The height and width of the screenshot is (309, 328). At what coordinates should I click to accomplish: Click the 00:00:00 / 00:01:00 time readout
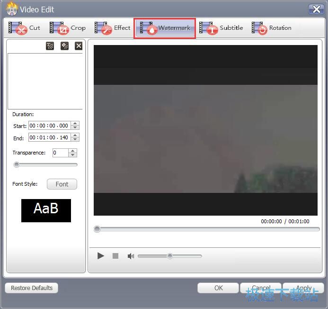coord(285,221)
